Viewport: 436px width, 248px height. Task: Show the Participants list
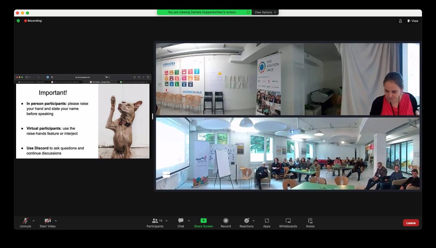tap(154, 223)
